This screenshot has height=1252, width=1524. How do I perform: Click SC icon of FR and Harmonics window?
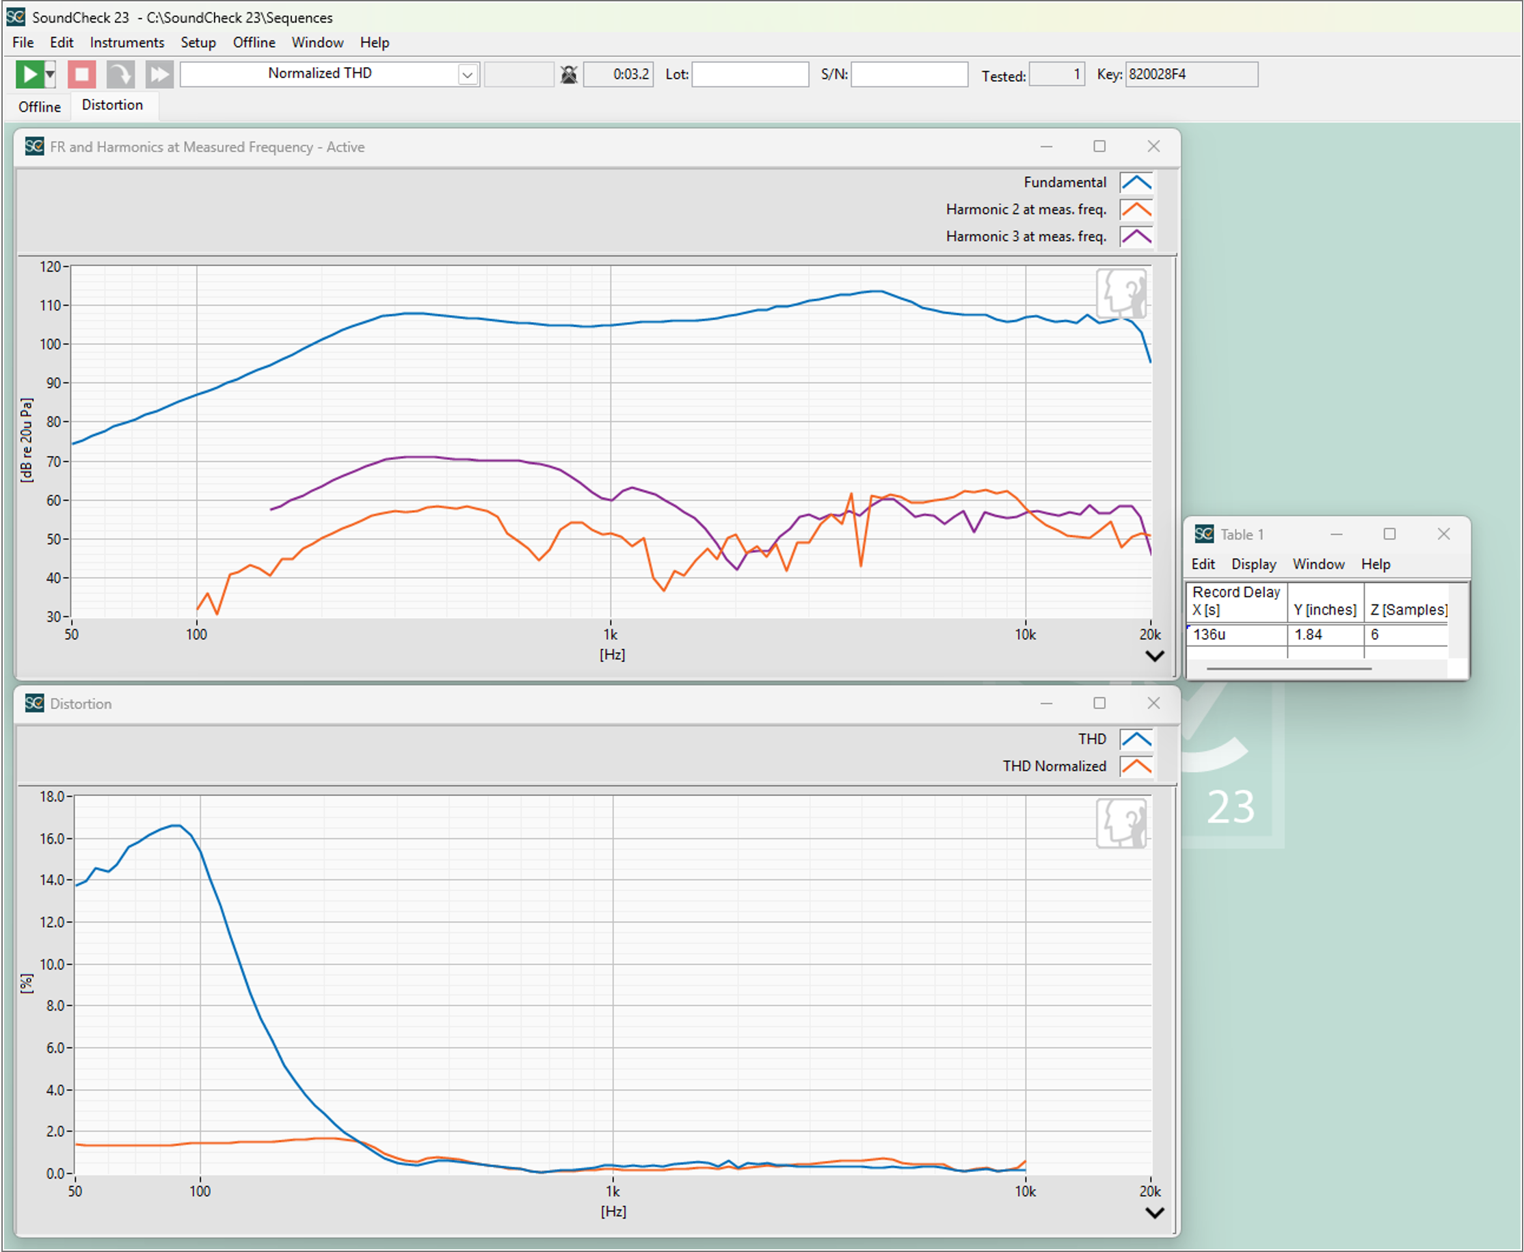[34, 146]
